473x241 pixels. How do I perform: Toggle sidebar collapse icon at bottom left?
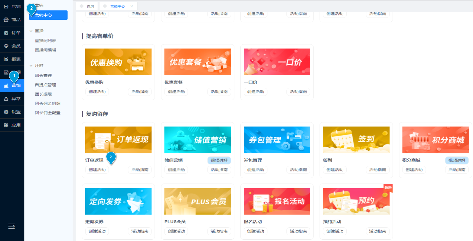click(x=12, y=226)
